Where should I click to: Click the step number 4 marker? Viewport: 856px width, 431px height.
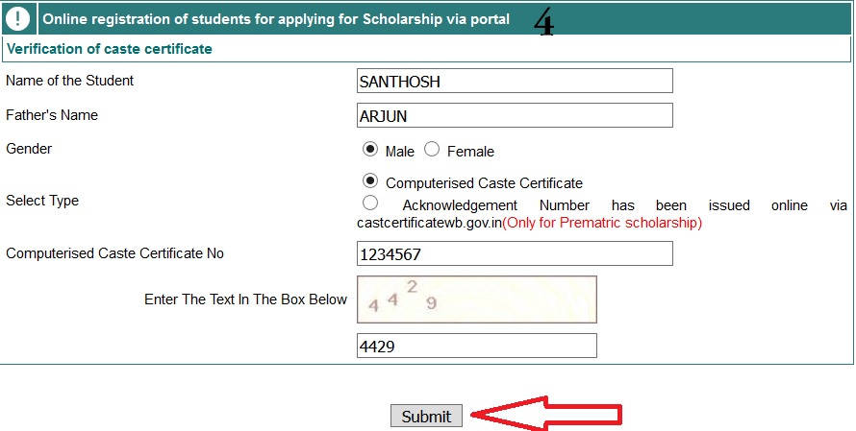543,23
